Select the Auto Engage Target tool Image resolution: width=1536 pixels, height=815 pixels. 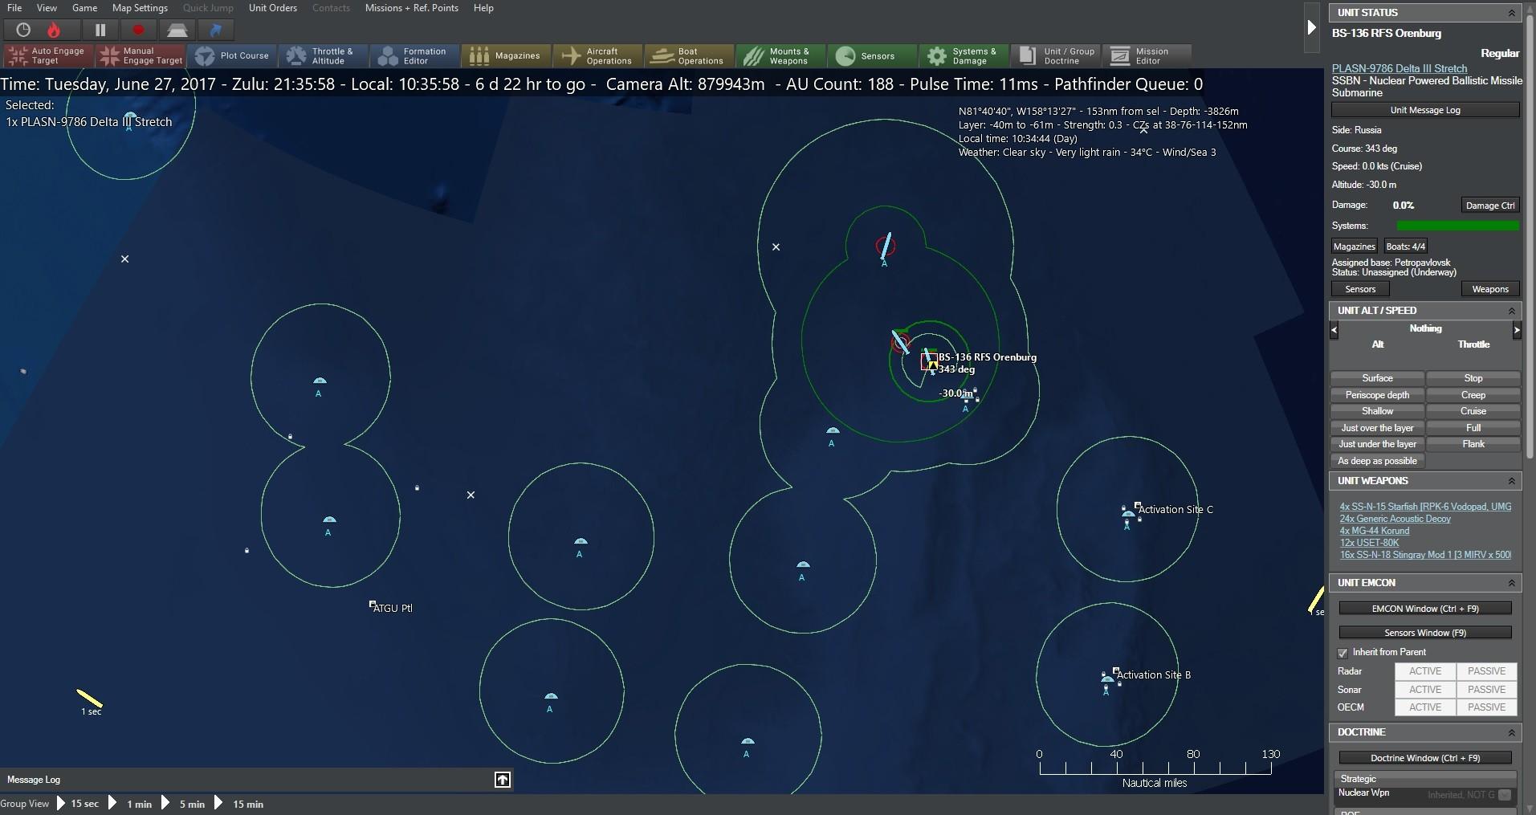tap(46, 55)
